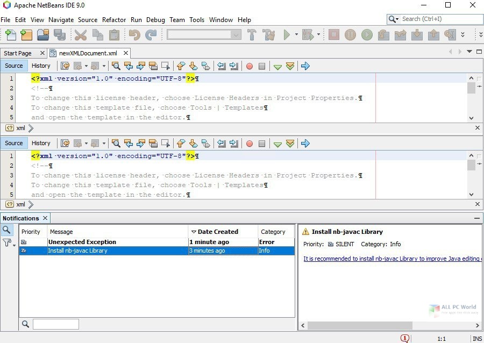Open a project with the Open Project icon
The width and height of the screenshot is (484, 343).
click(43, 34)
